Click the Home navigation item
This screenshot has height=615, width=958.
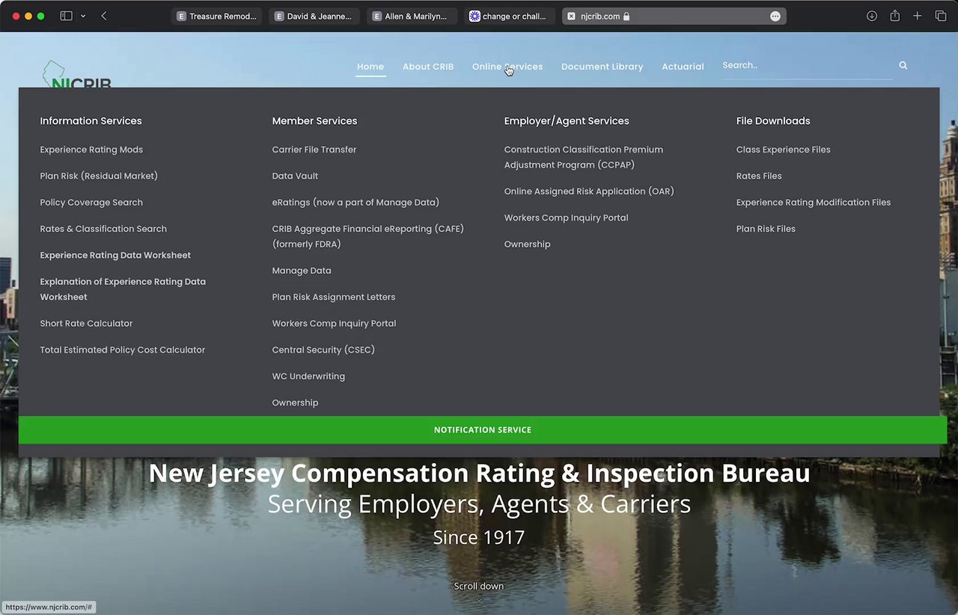pos(370,67)
